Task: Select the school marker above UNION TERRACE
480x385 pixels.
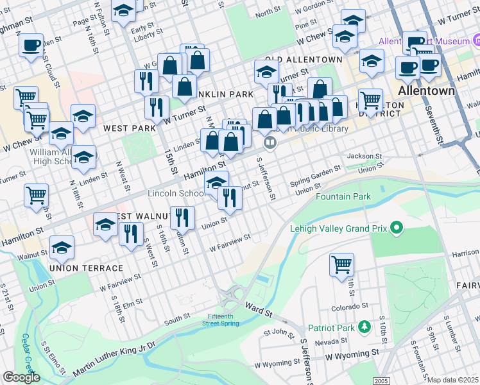Action: (62, 248)
